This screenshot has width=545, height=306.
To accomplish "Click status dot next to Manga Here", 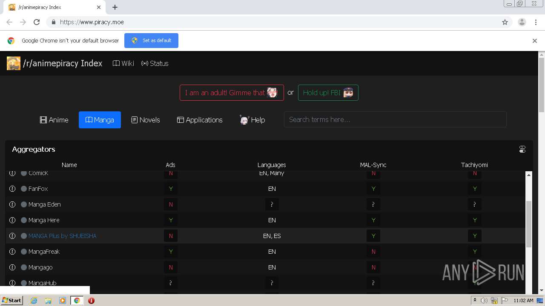I will click(x=24, y=220).
